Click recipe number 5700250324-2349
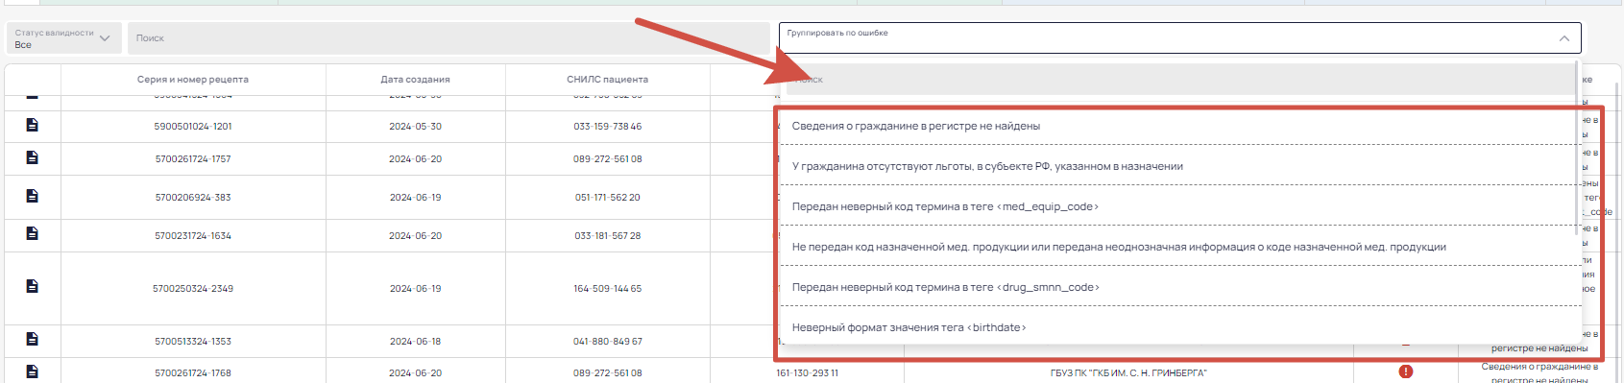The image size is (1624, 383). pyautogui.click(x=193, y=289)
